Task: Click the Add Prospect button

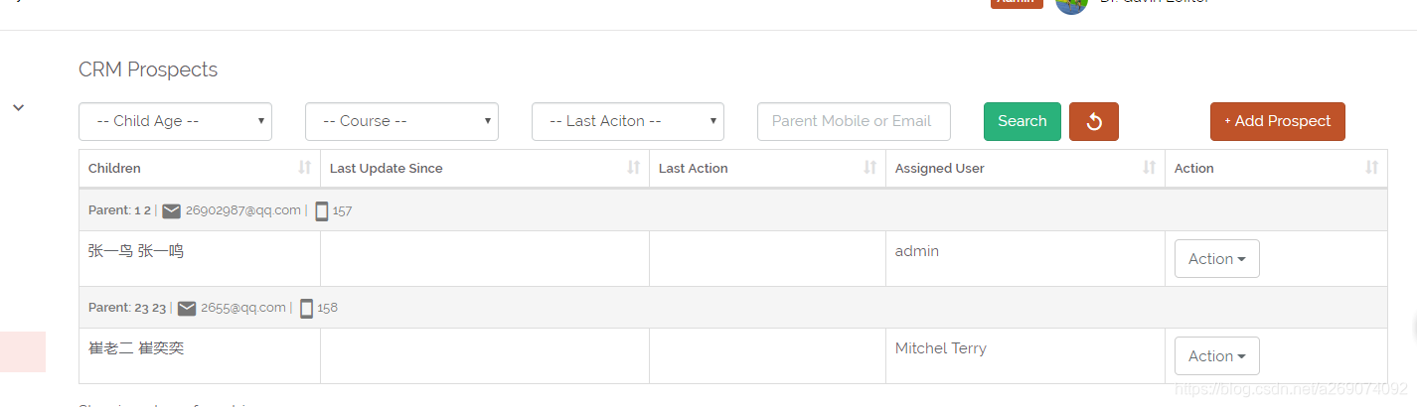Action: tap(1277, 121)
